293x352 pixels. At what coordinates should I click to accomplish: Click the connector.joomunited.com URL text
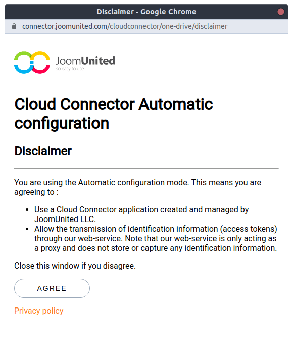(x=125, y=26)
